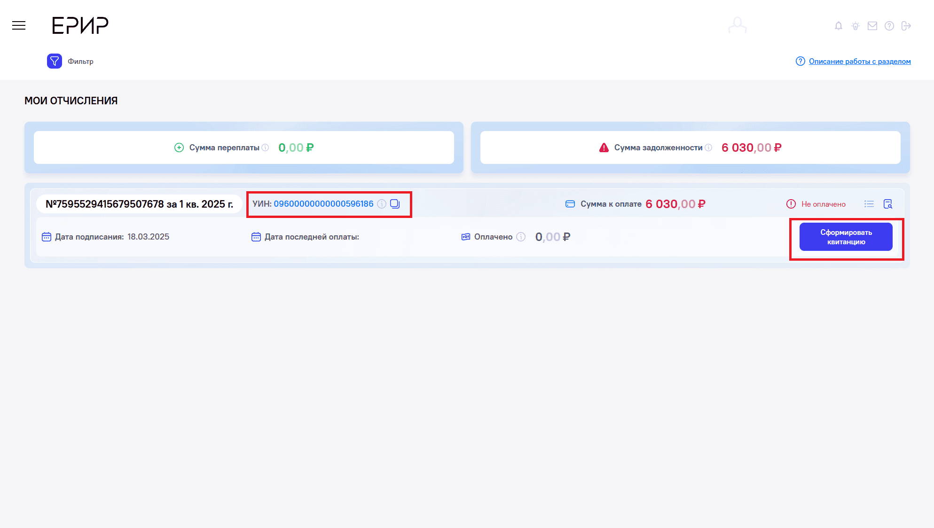This screenshot has height=528, width=934.
Task: Open the list details icon in payment row
Action: tap(869, 204)
